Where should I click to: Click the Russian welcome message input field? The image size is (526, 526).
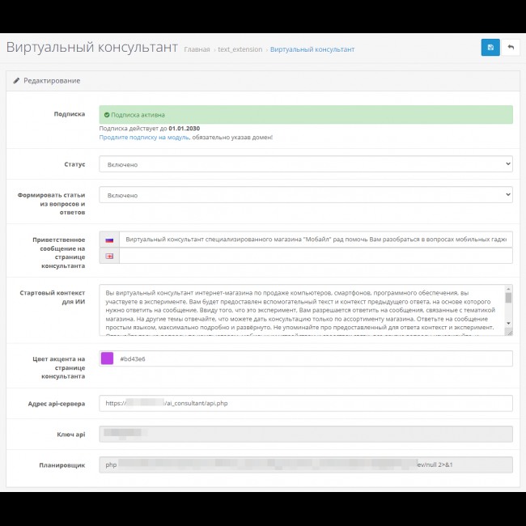315,240
